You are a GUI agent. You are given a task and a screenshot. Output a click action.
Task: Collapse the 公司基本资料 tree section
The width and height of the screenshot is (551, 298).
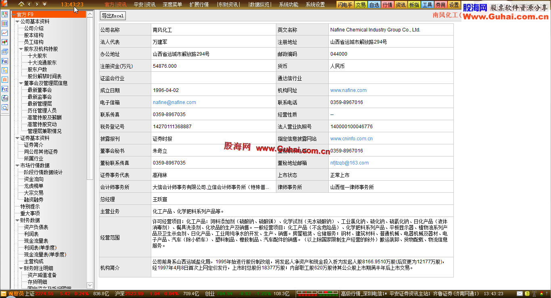(17, 21)
